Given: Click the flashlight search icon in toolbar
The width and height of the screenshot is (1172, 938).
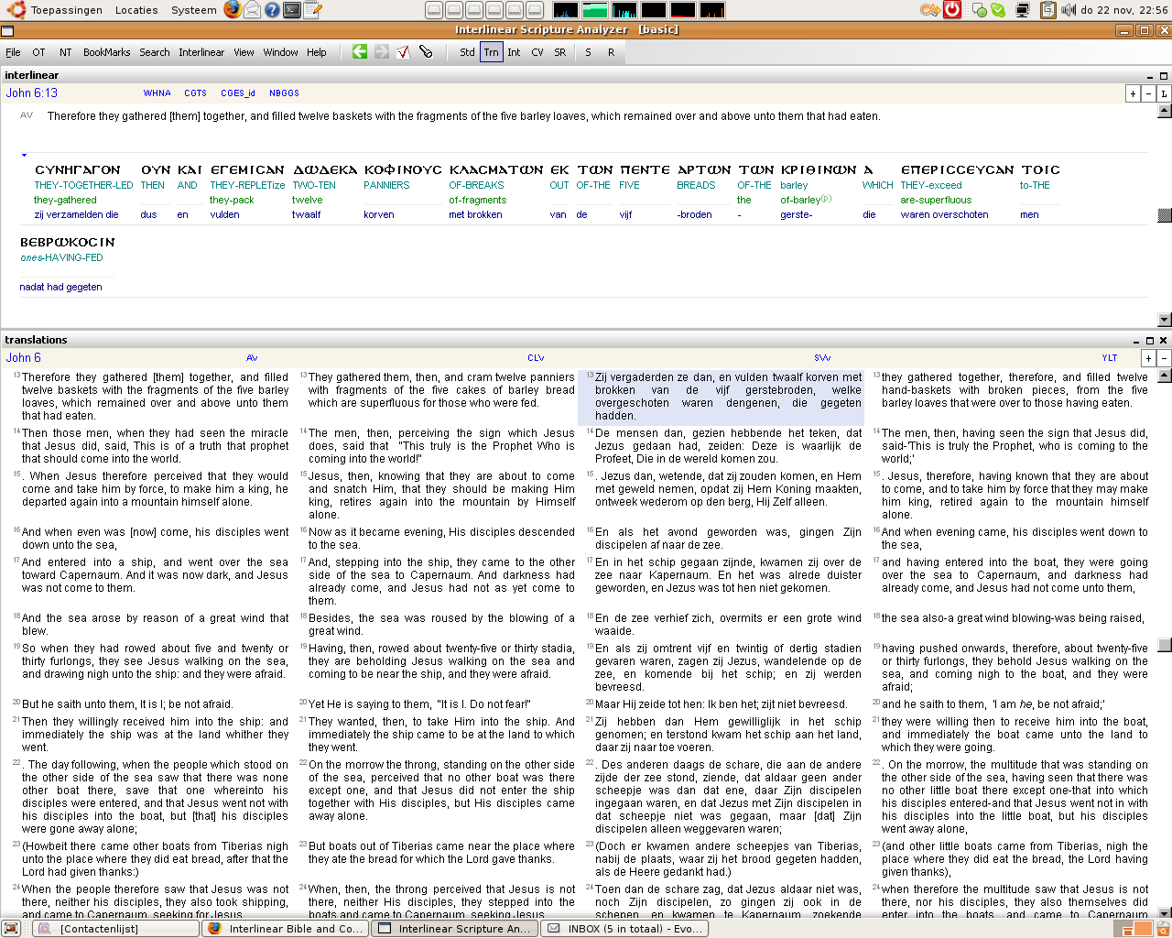Looking at the screenshot, I should (426, 52).
